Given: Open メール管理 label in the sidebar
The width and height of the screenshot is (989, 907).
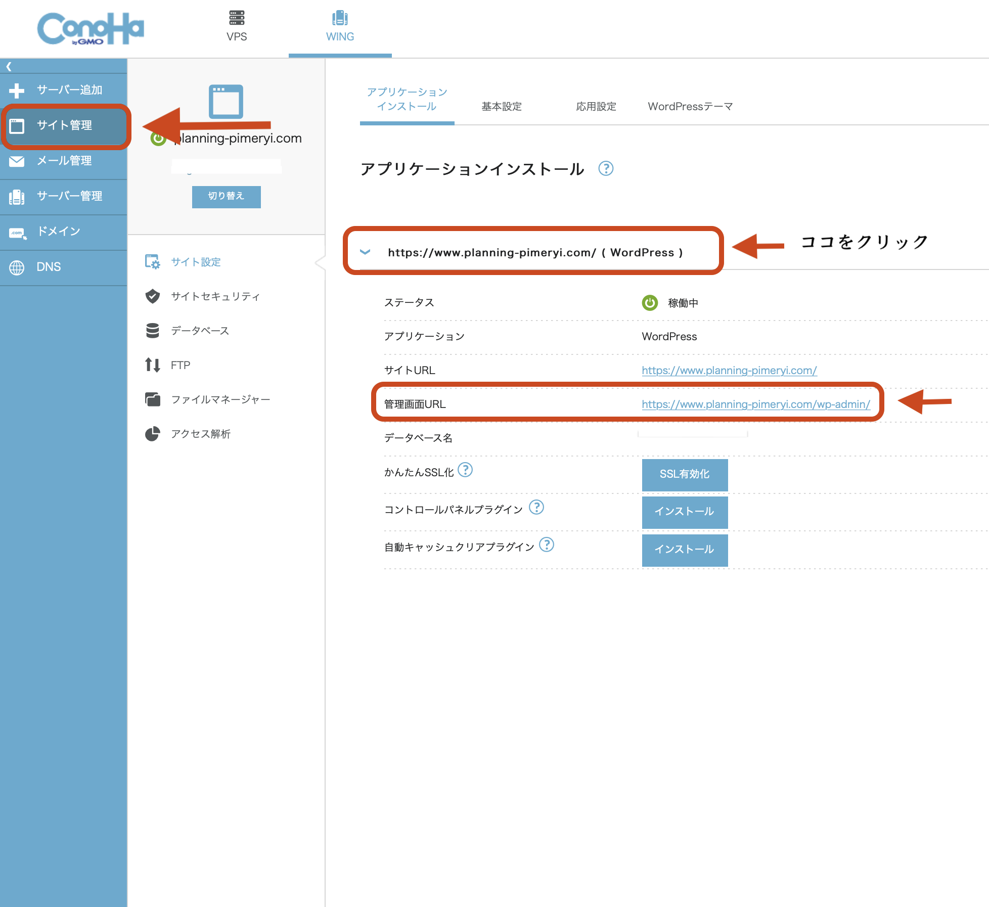Looking at the screenshot, I should 64,161.
